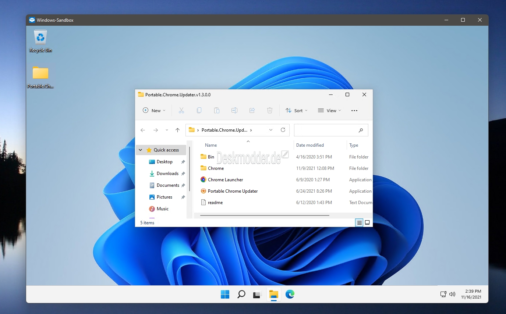Viewport: 506px width, 314px height.
Task: Open the Sort options dropdown
Action: pyautogui.click(x=297, y=110)
